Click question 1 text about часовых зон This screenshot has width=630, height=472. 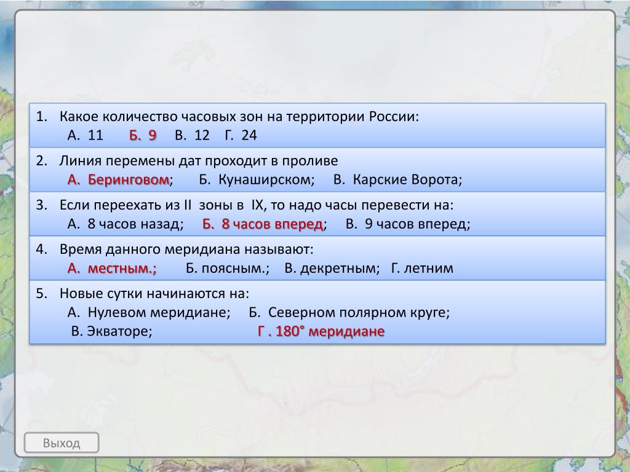239,116
